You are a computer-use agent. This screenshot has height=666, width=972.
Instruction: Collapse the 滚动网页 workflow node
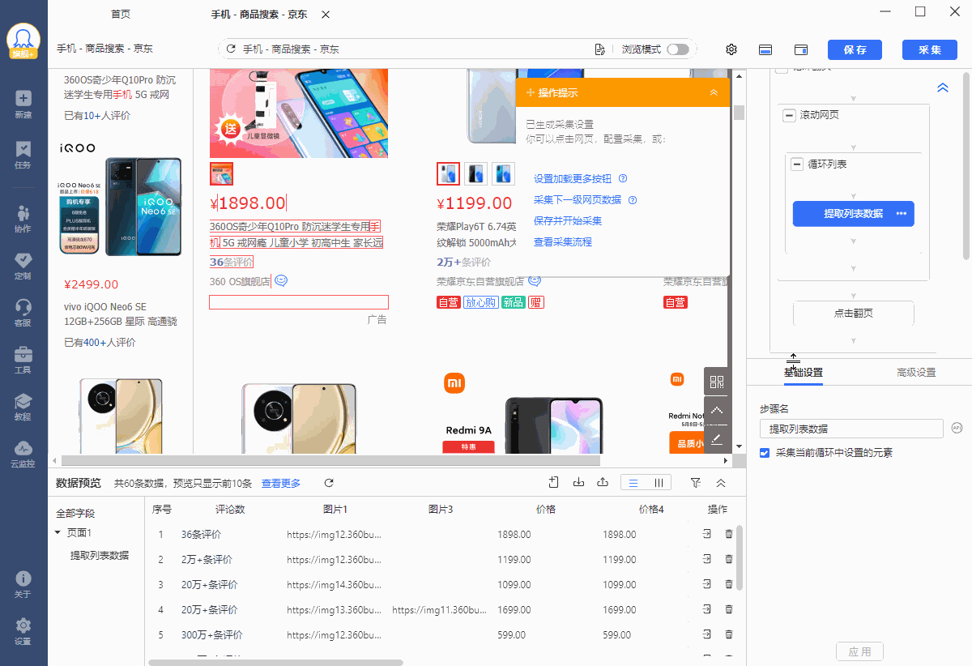pos(789,116)
